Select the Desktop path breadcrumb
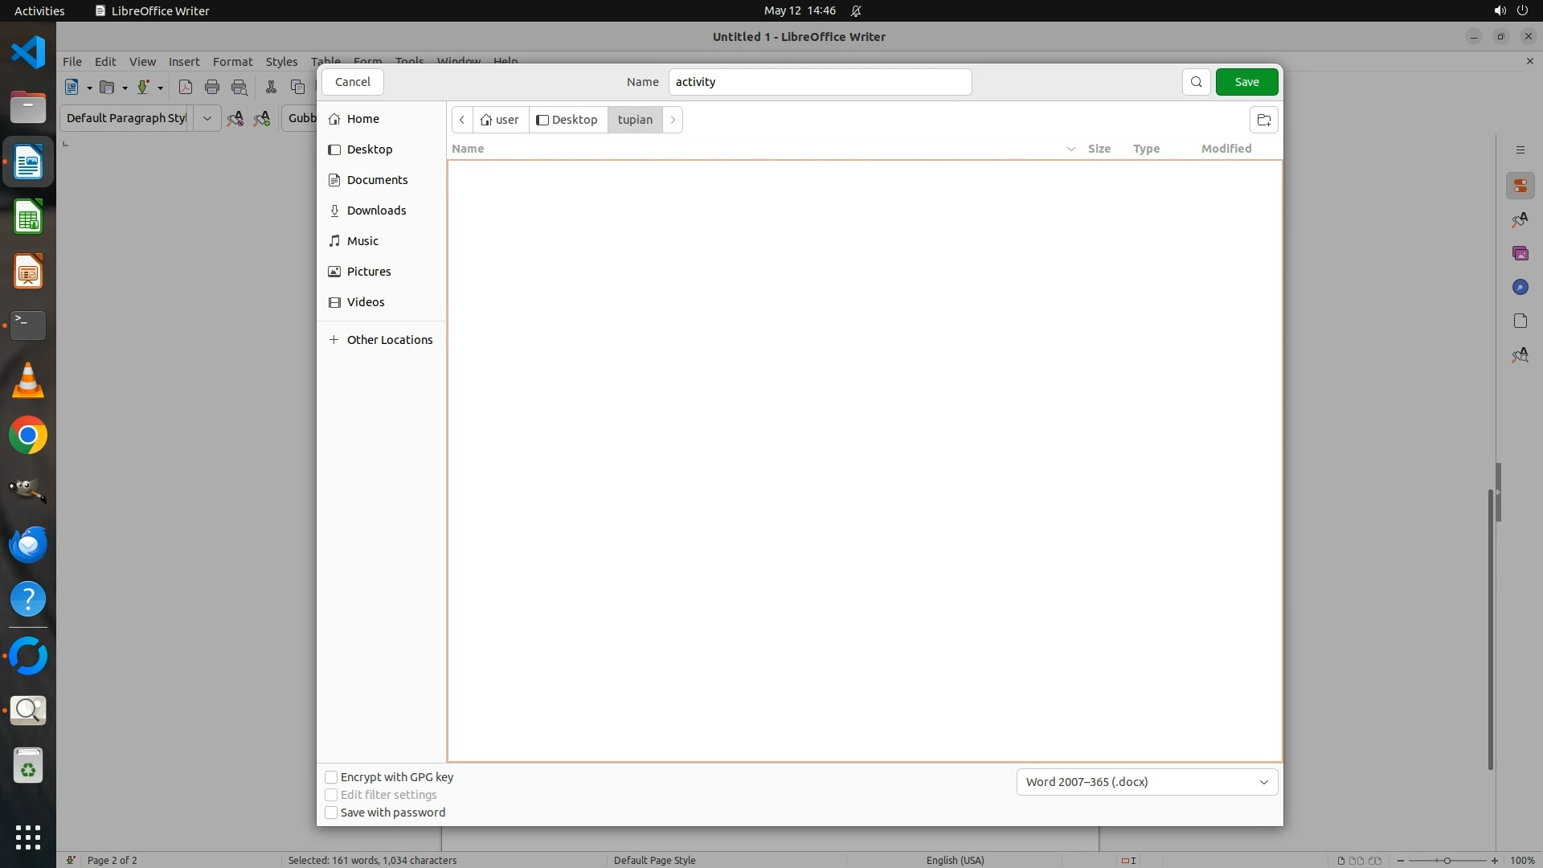 pyautogui.click(x=567, y=120)
